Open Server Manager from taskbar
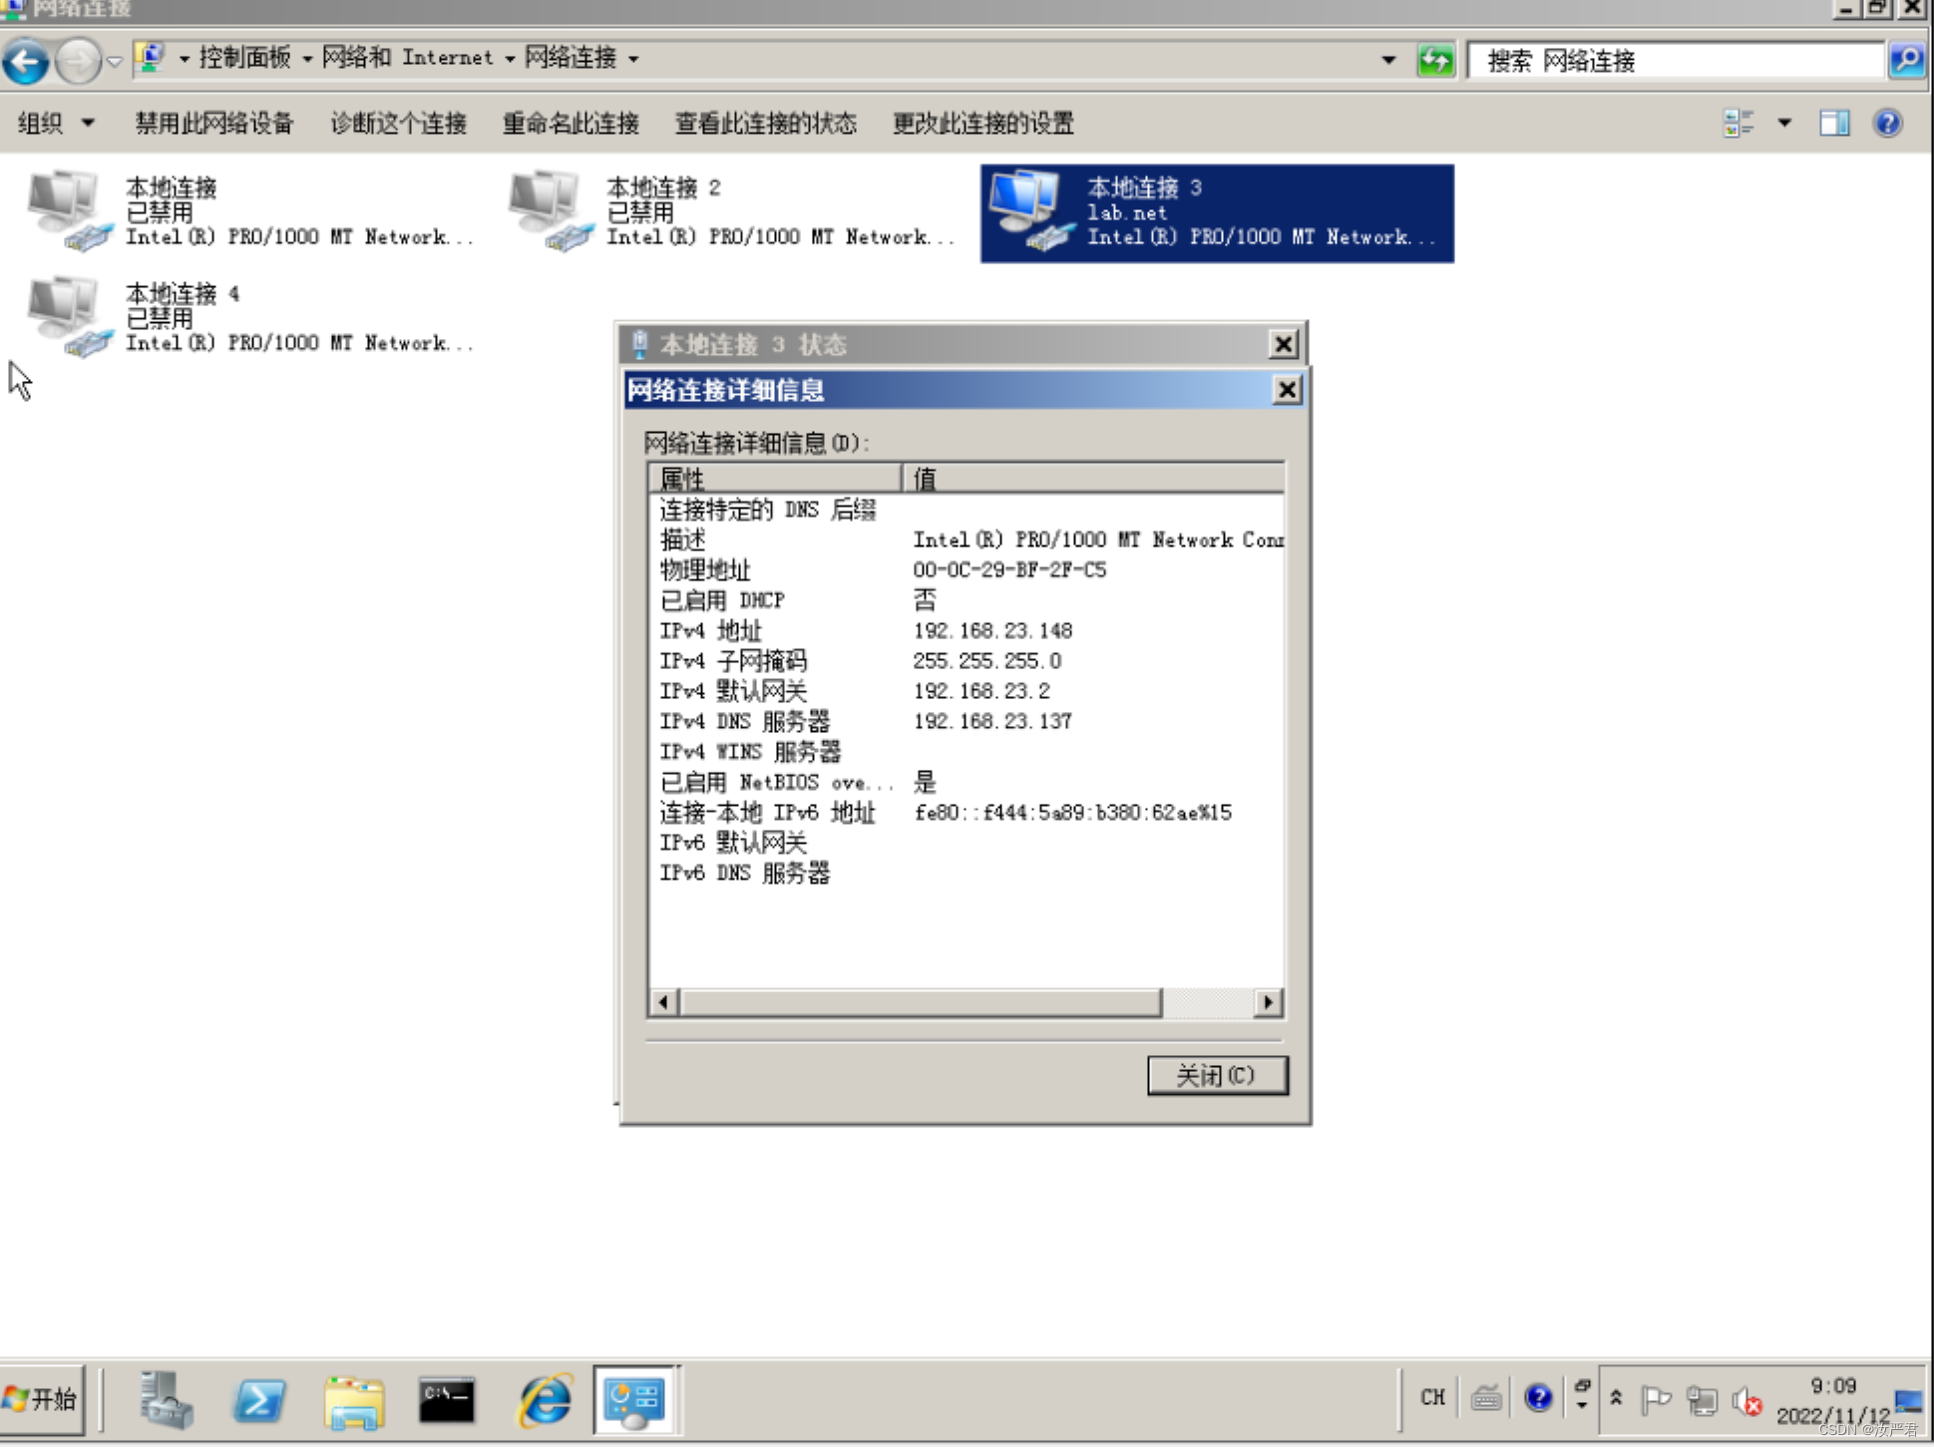The height and width of the screenshot is (1447, 1934). tap(166, 1399)
